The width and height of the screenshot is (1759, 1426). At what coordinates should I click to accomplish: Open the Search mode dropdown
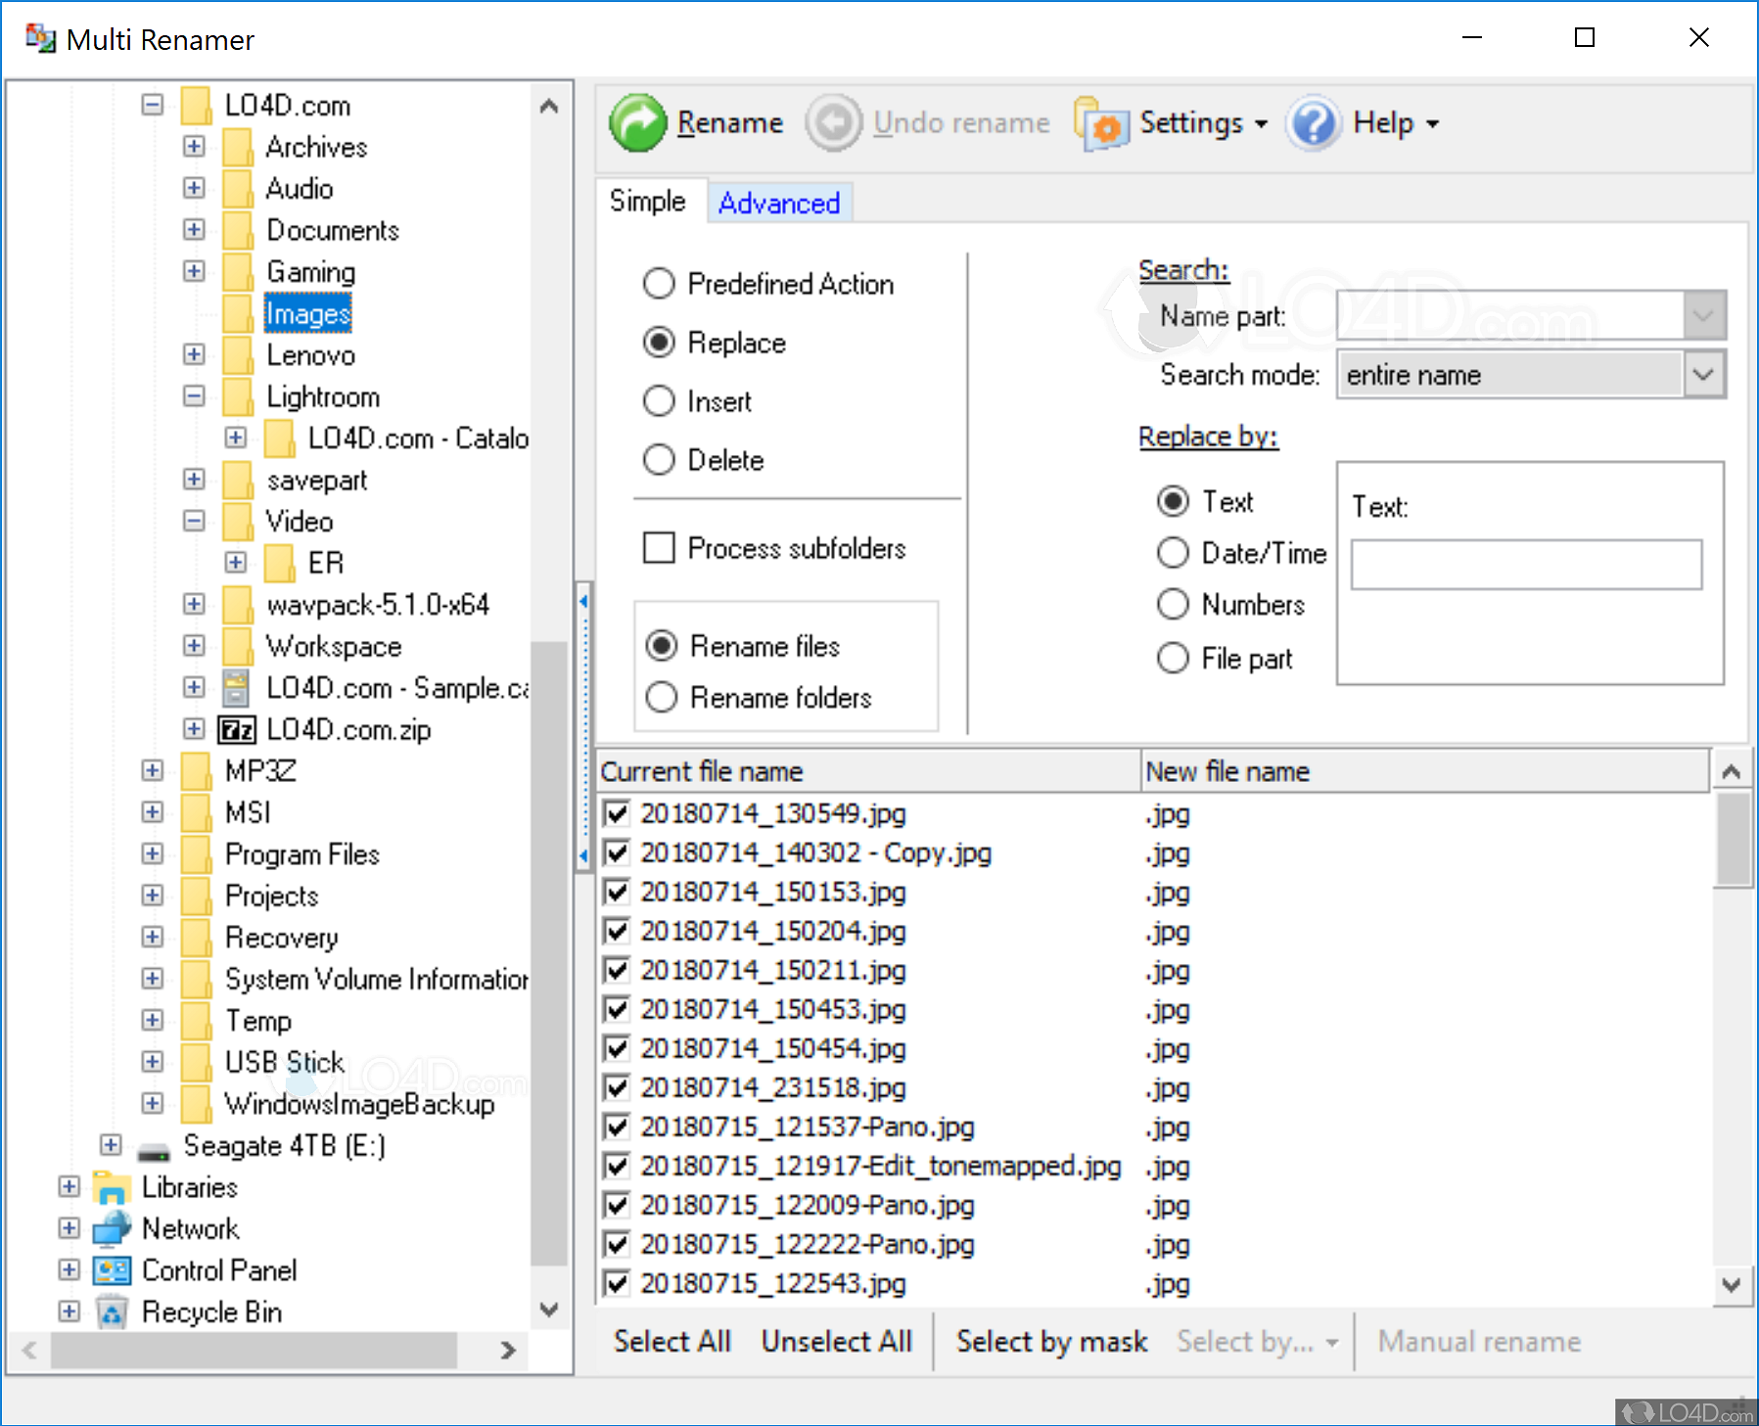[1703, 374]
